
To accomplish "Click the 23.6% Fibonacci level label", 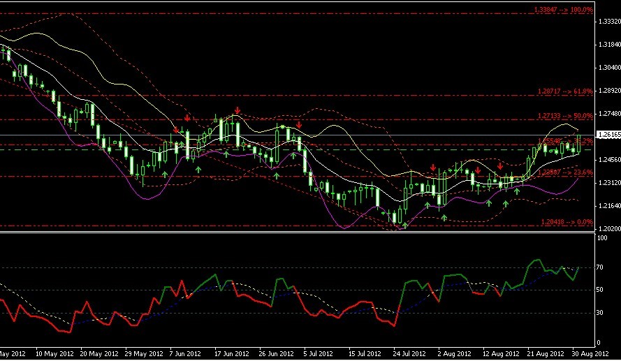I will 565,172.
